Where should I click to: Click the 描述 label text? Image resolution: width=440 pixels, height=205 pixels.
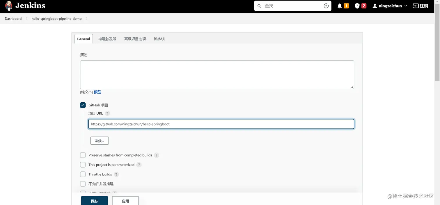(x=84, y=55)
